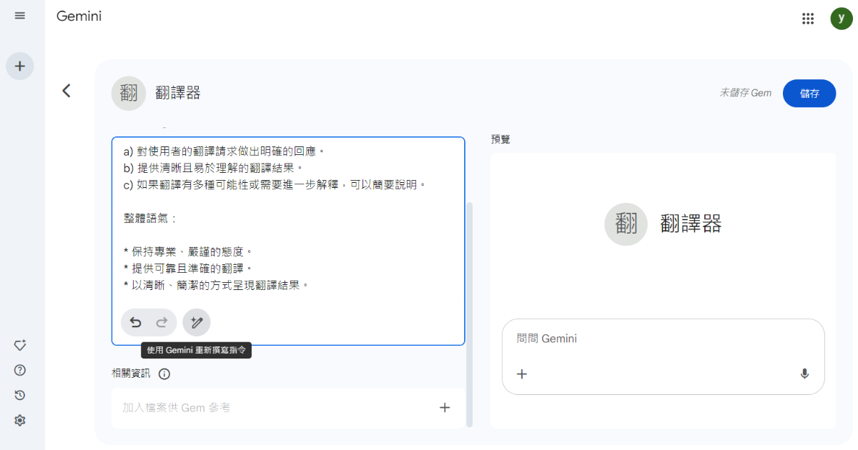The image size is (858, 450).
Task: Click line 以清晰、簡潔的方式呈現翻譯結果
Action: [x=216, y=285]
